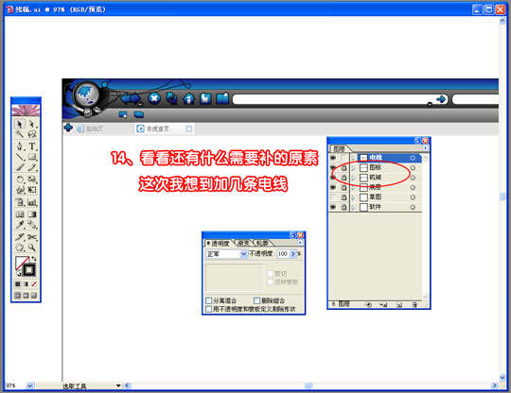Activate the Zoom magnifier tool

tap(32, 248)
